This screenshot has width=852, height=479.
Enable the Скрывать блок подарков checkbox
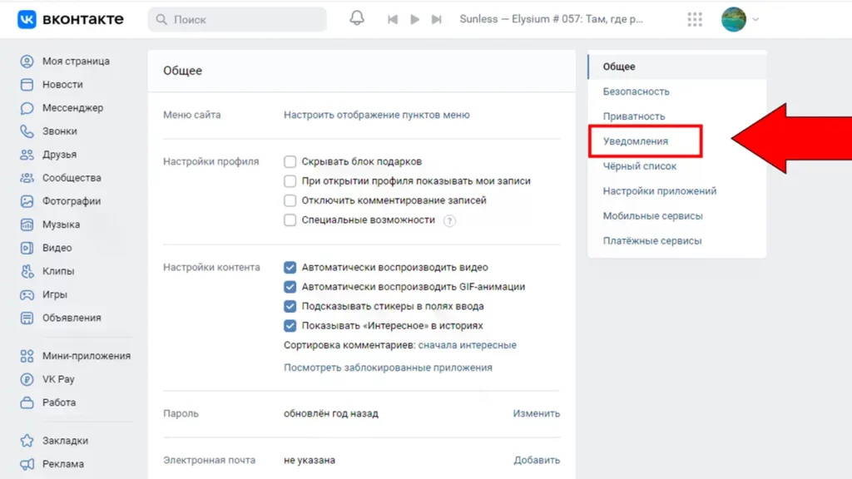pyautogui.click(x=290, y=161)
